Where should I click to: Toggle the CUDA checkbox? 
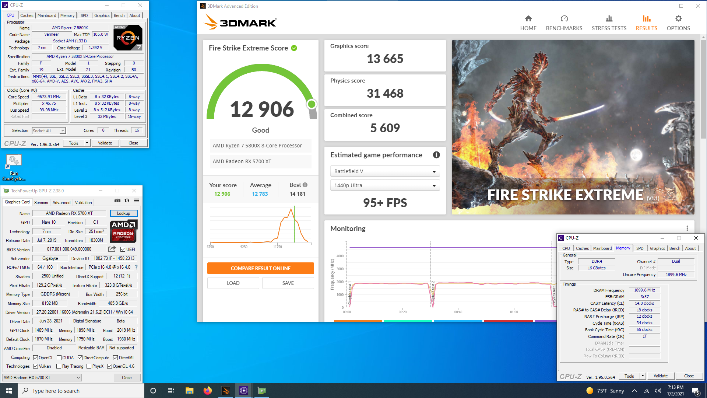(59, 358)
